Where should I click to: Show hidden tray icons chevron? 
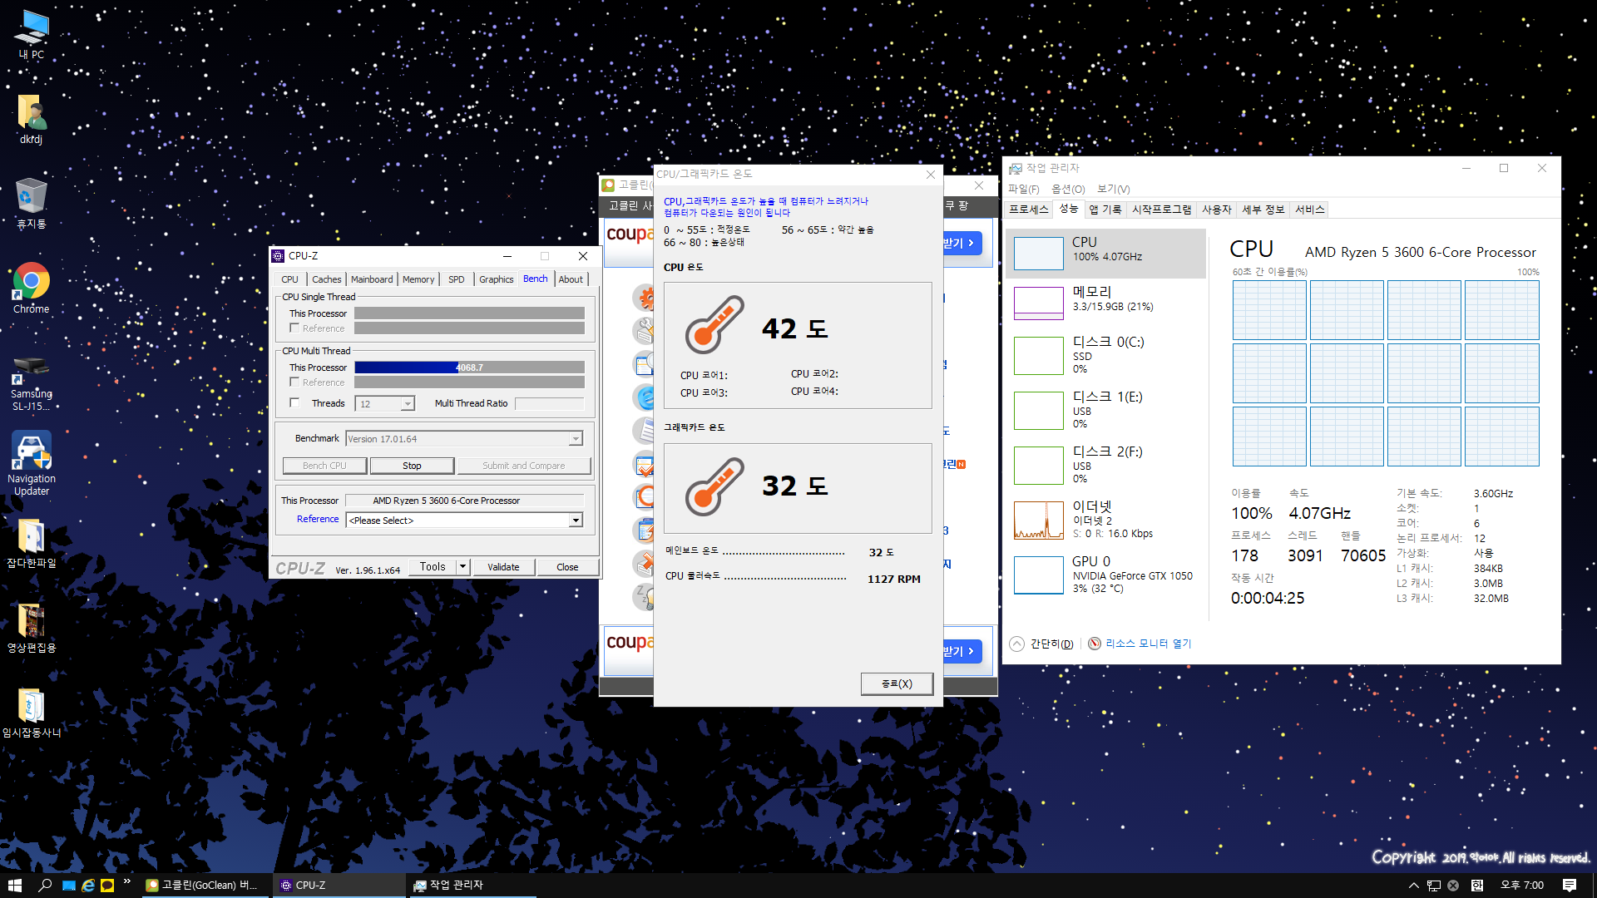1413,886
